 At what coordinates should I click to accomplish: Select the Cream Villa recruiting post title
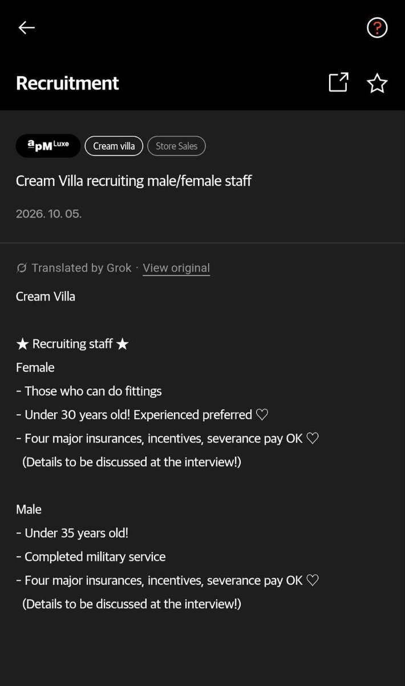(133, 181)
